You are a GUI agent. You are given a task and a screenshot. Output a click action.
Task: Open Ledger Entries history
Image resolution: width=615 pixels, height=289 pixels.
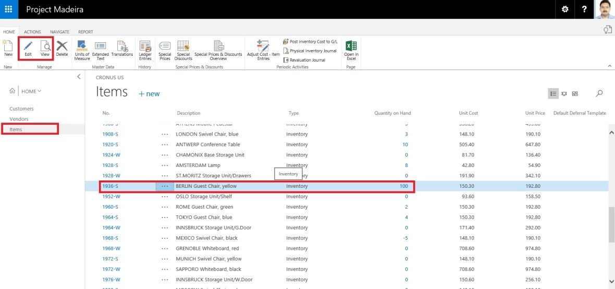click(145, 49)
